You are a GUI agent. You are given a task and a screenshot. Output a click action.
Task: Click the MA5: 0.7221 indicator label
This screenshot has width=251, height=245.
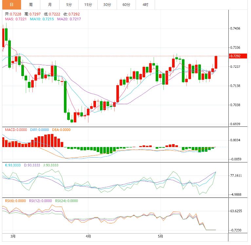(16, 19)
